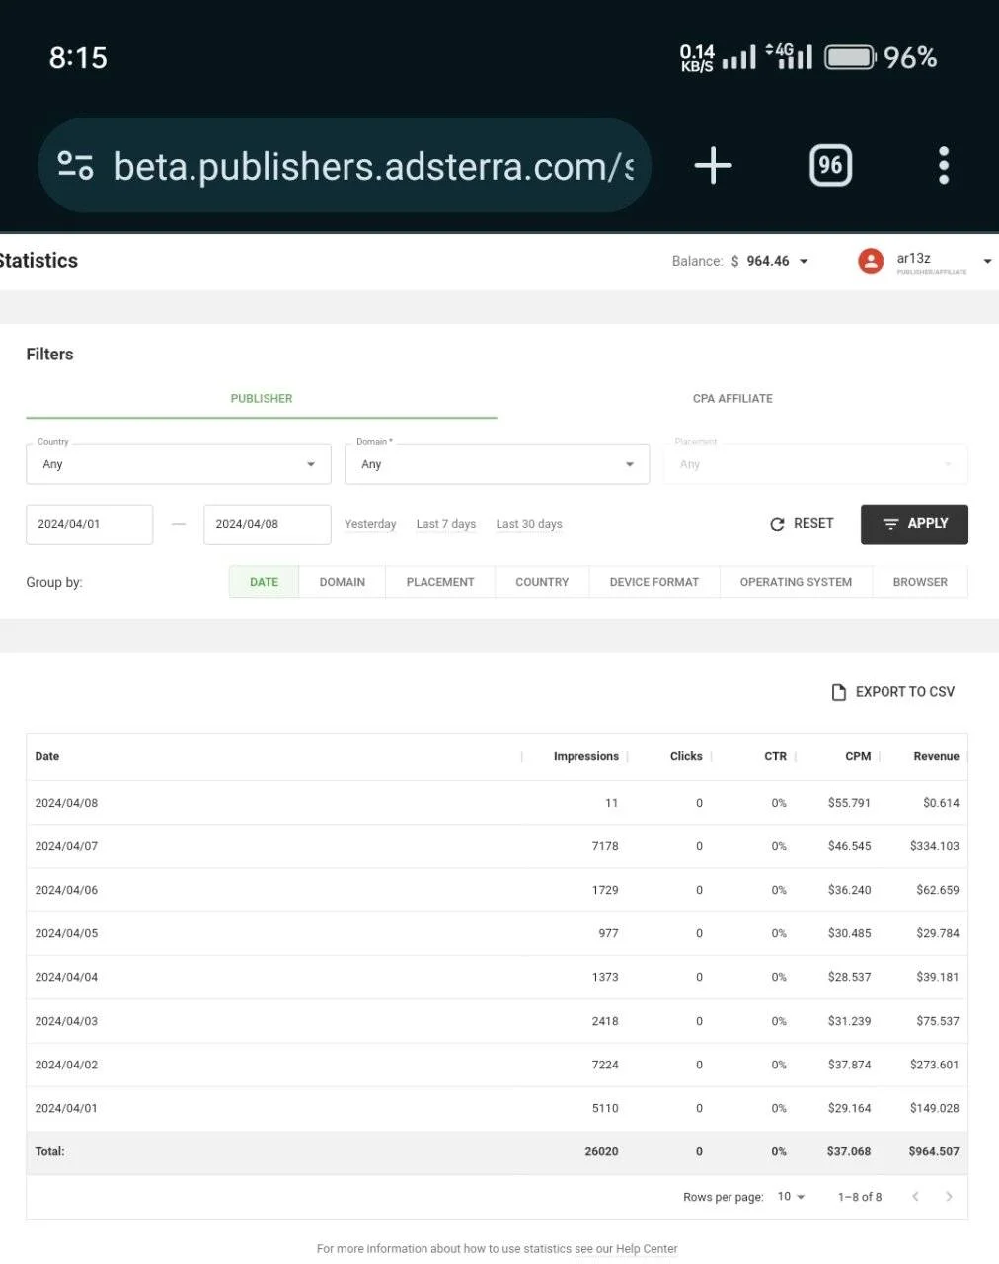Select the Yesterday date shortcut
999x1264 pixels.
[x=370, y=524]
